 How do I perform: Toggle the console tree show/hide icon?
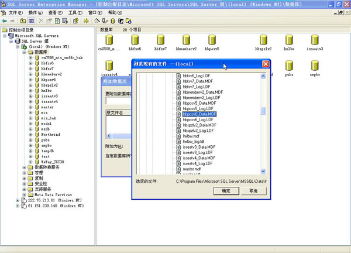tap(31, 21)
